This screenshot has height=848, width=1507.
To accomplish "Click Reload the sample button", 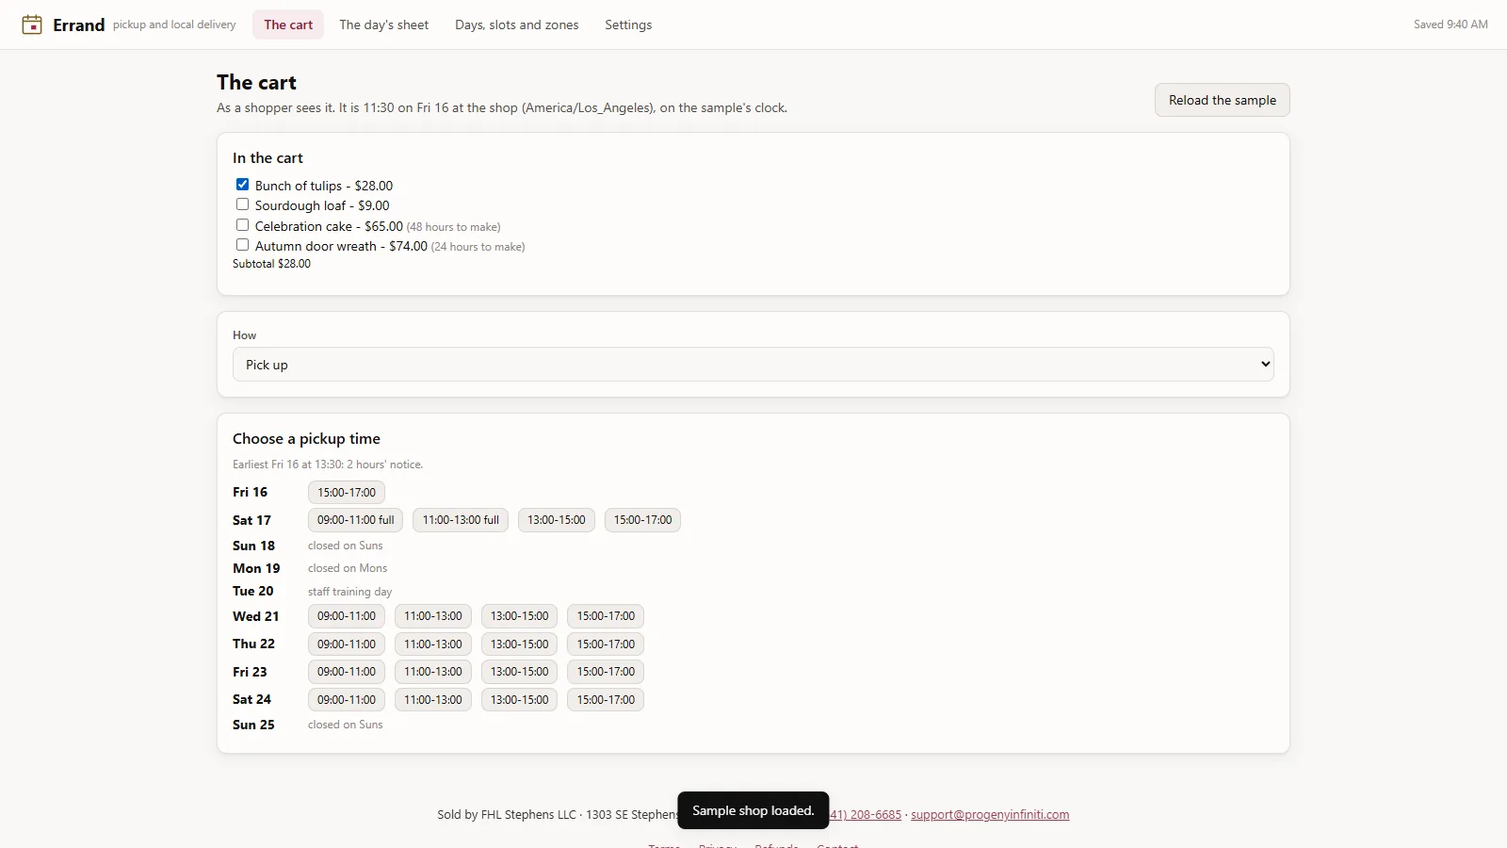I will [x=1223, y=100].
